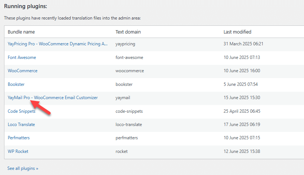The image size is (304, 175).
Task: Click the date 10 June 2025 07:13
Action: 242,57
